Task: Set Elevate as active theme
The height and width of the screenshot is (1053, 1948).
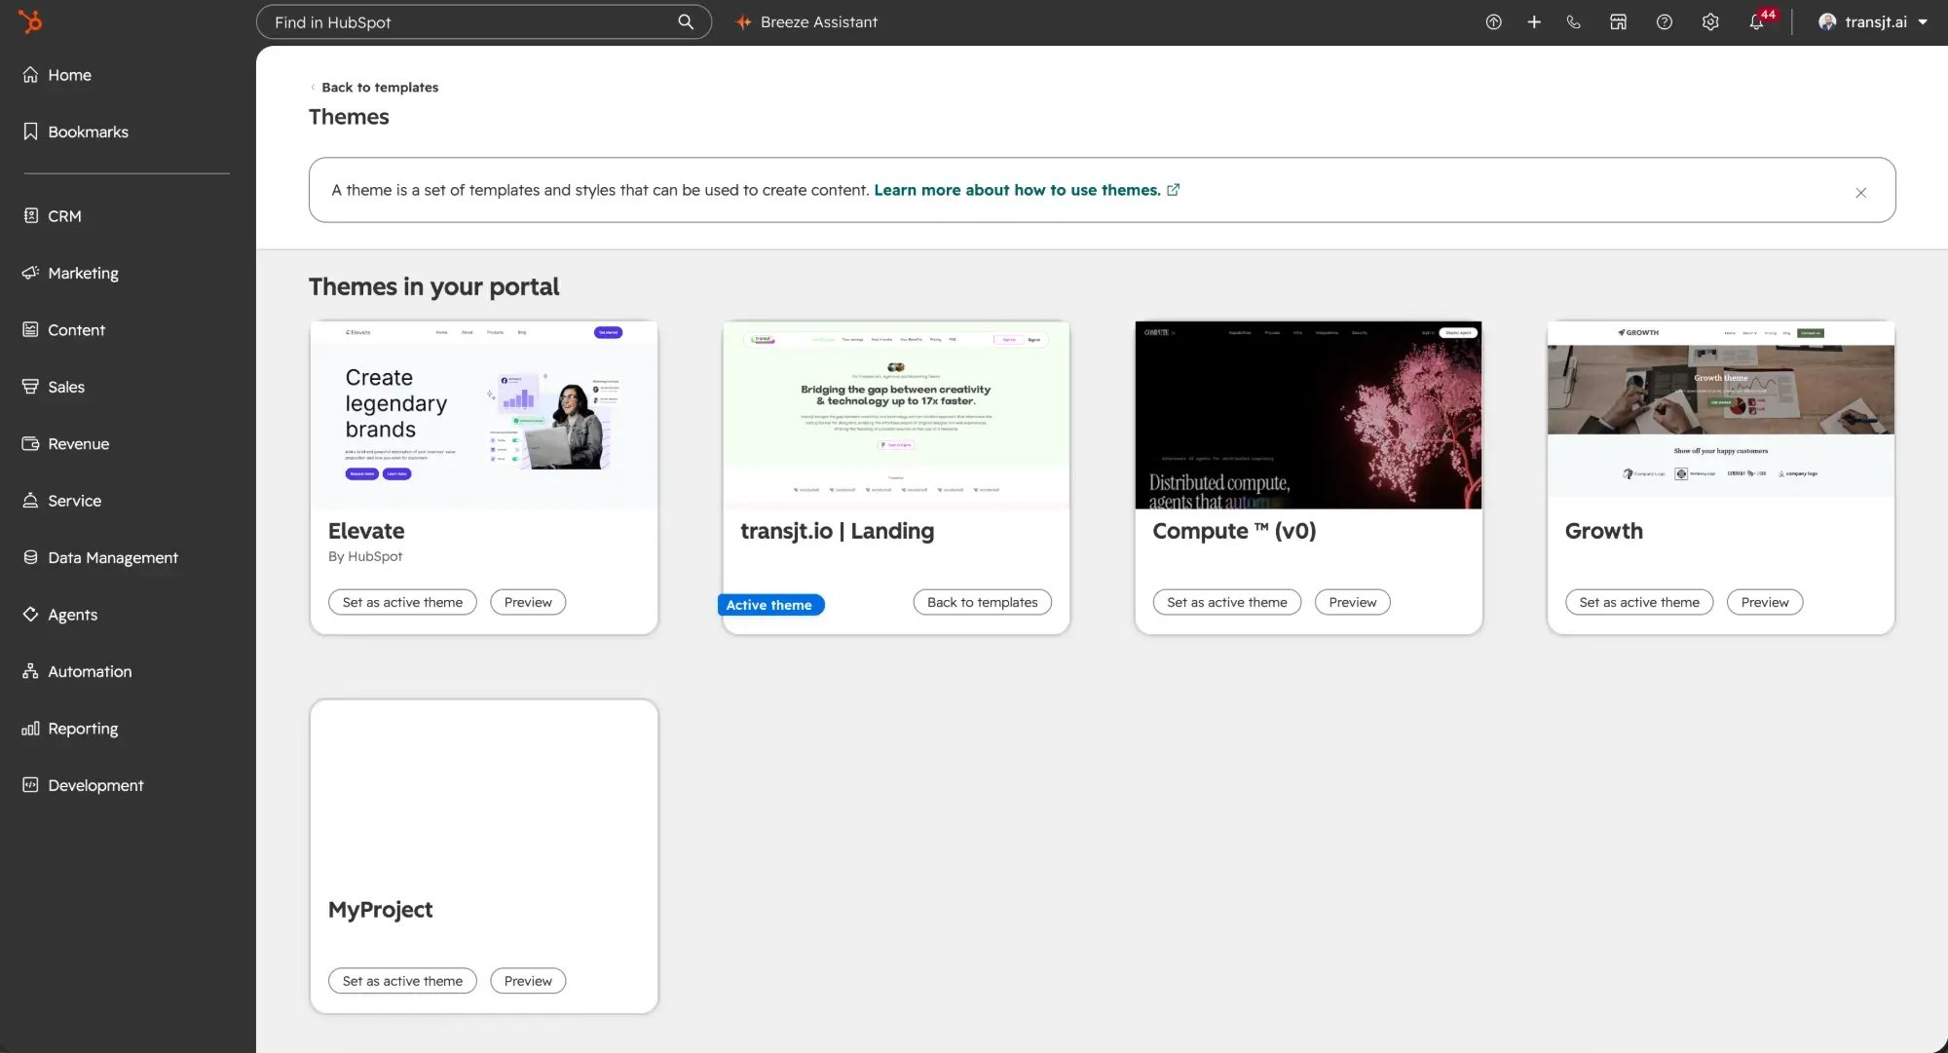Action: pos(402,602)
